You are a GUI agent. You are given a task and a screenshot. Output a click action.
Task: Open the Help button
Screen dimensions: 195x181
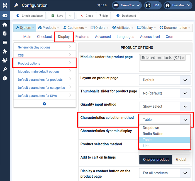point(103,16)
